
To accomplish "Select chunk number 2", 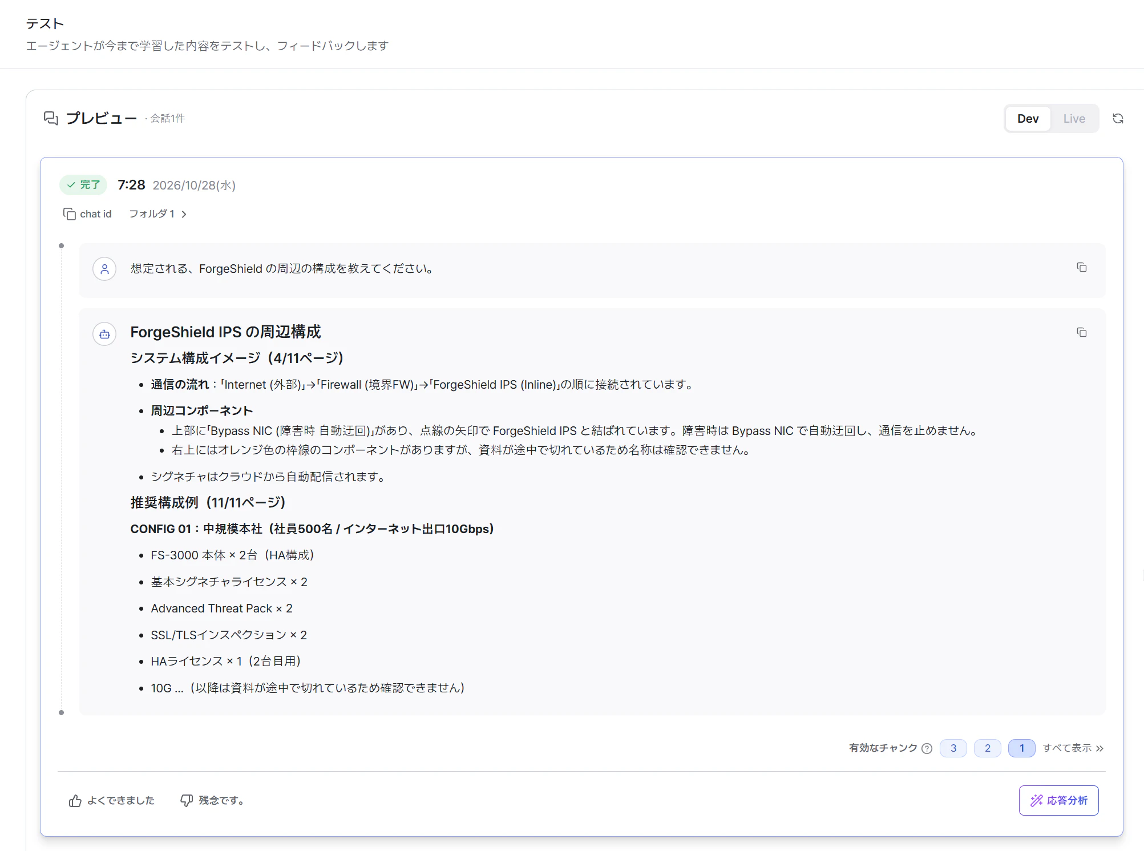I will pos(988,748).
